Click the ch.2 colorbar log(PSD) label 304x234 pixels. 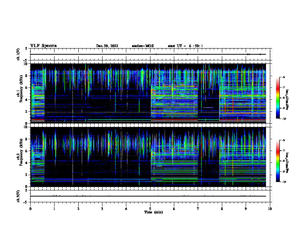click(x=287, y=162)
